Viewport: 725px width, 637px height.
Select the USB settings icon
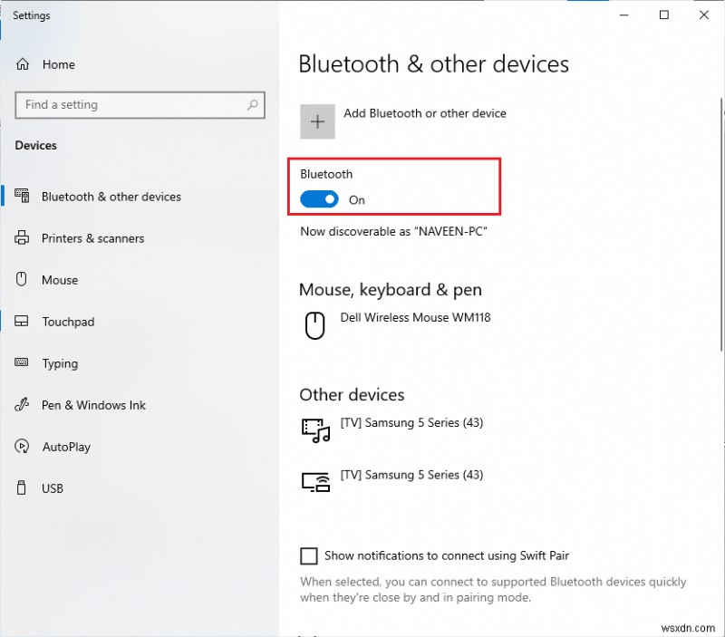tap(21, 488)
